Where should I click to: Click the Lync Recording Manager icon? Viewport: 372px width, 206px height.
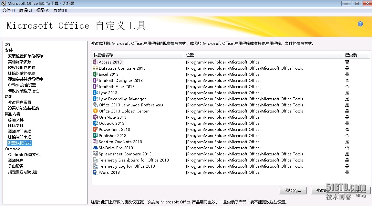click(x=95, y=99)
